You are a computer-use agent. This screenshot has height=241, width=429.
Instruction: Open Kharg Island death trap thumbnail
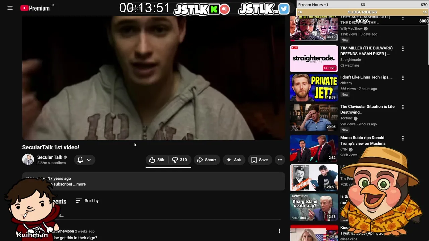(314, 207)
